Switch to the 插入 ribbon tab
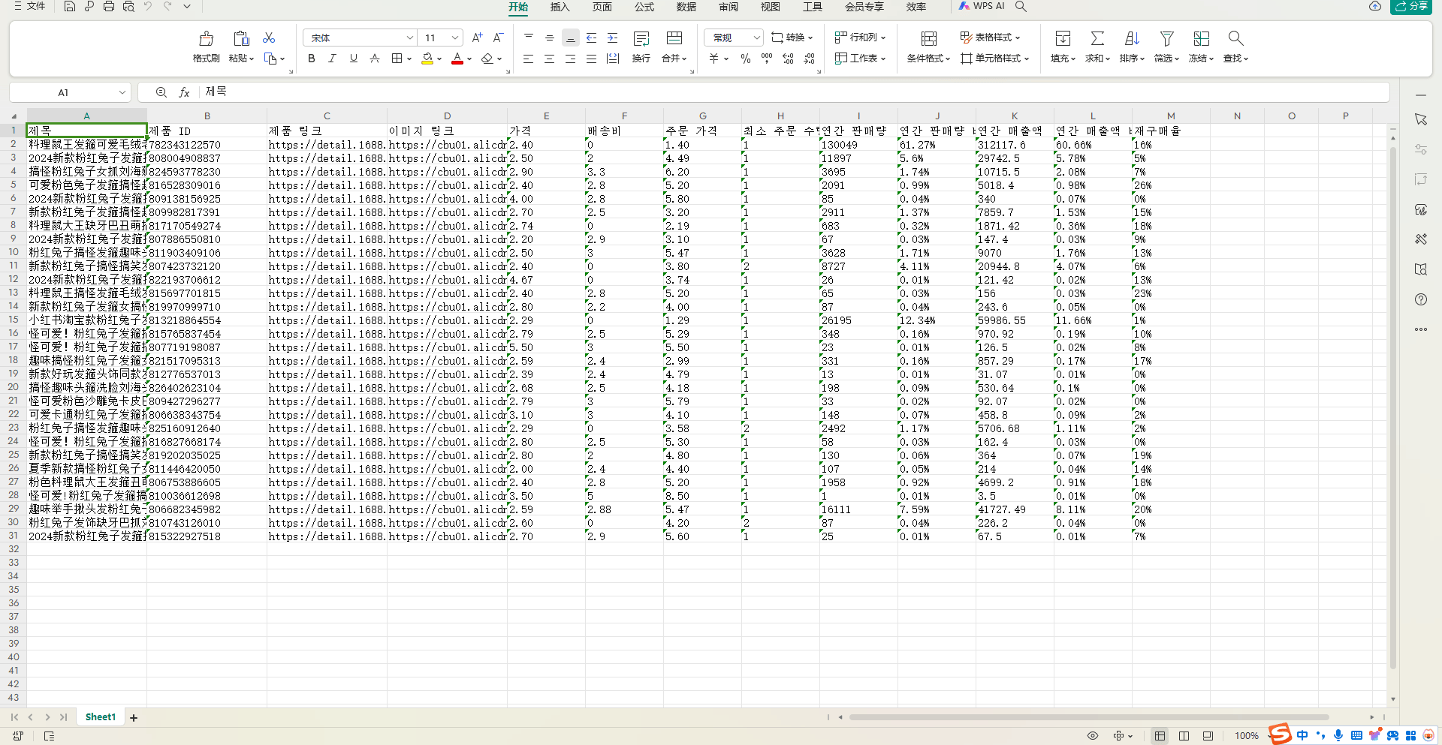Screen dimensions: 1442x745 pyautogui.click(x=560, y=7)
